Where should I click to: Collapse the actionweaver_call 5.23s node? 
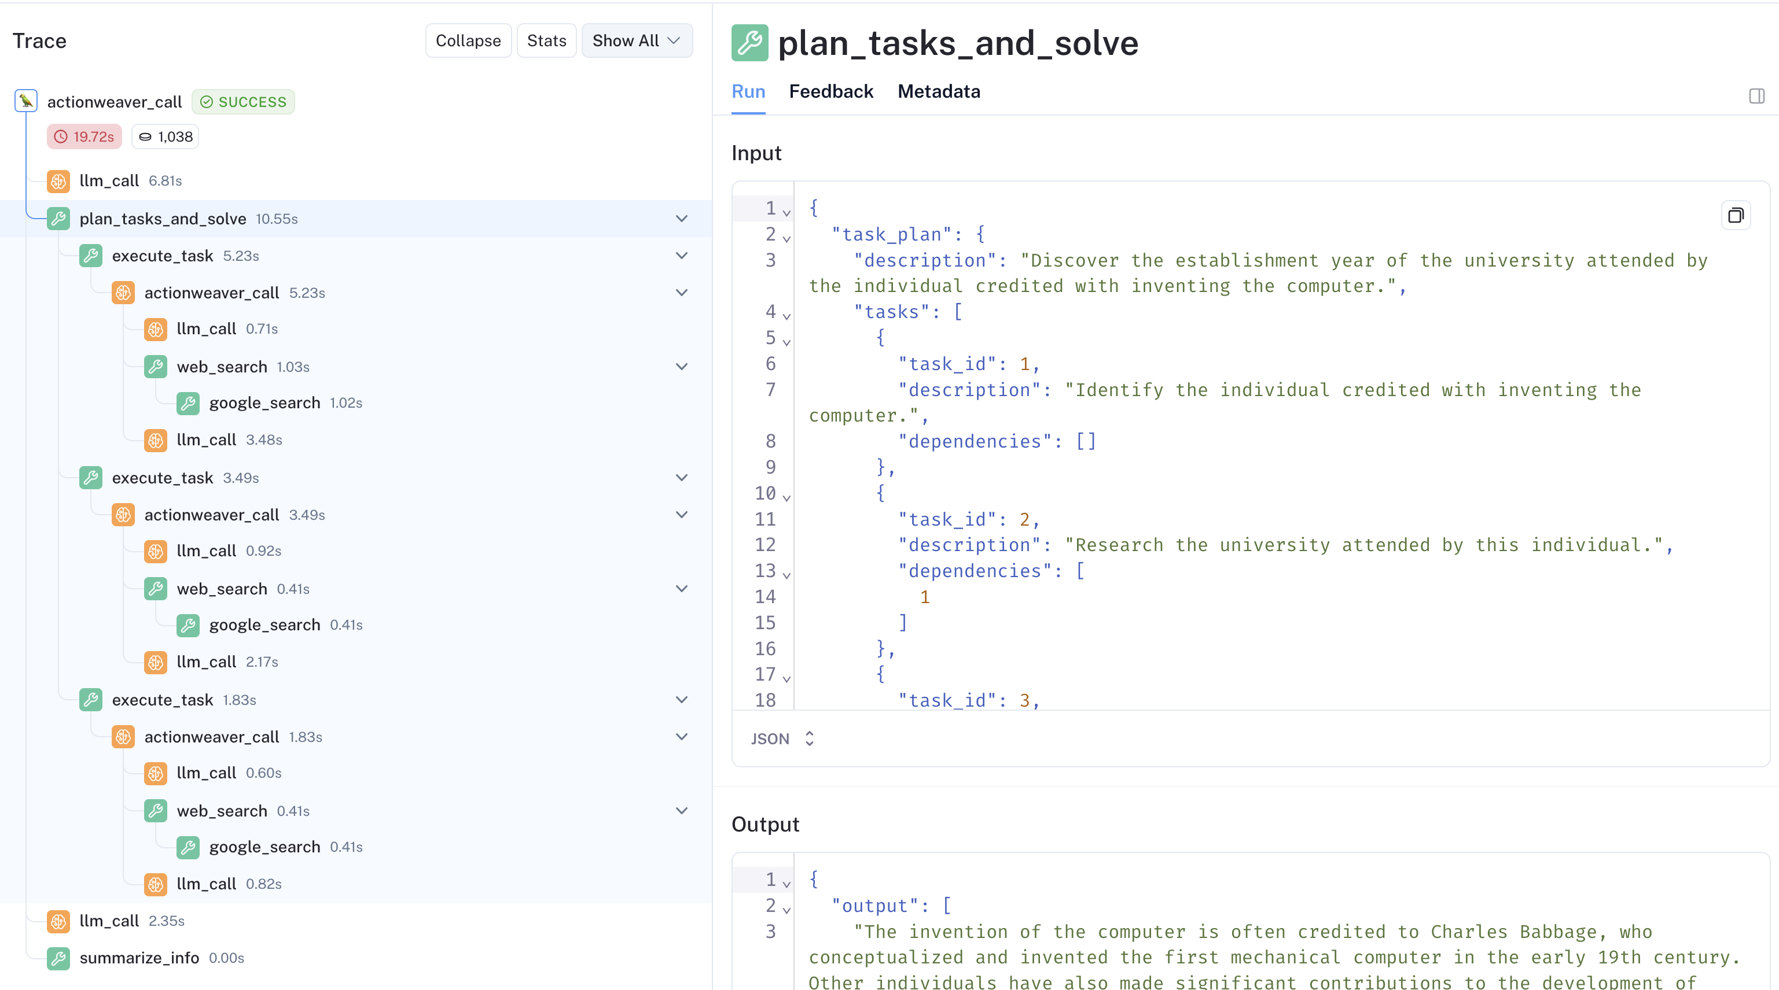682,293
